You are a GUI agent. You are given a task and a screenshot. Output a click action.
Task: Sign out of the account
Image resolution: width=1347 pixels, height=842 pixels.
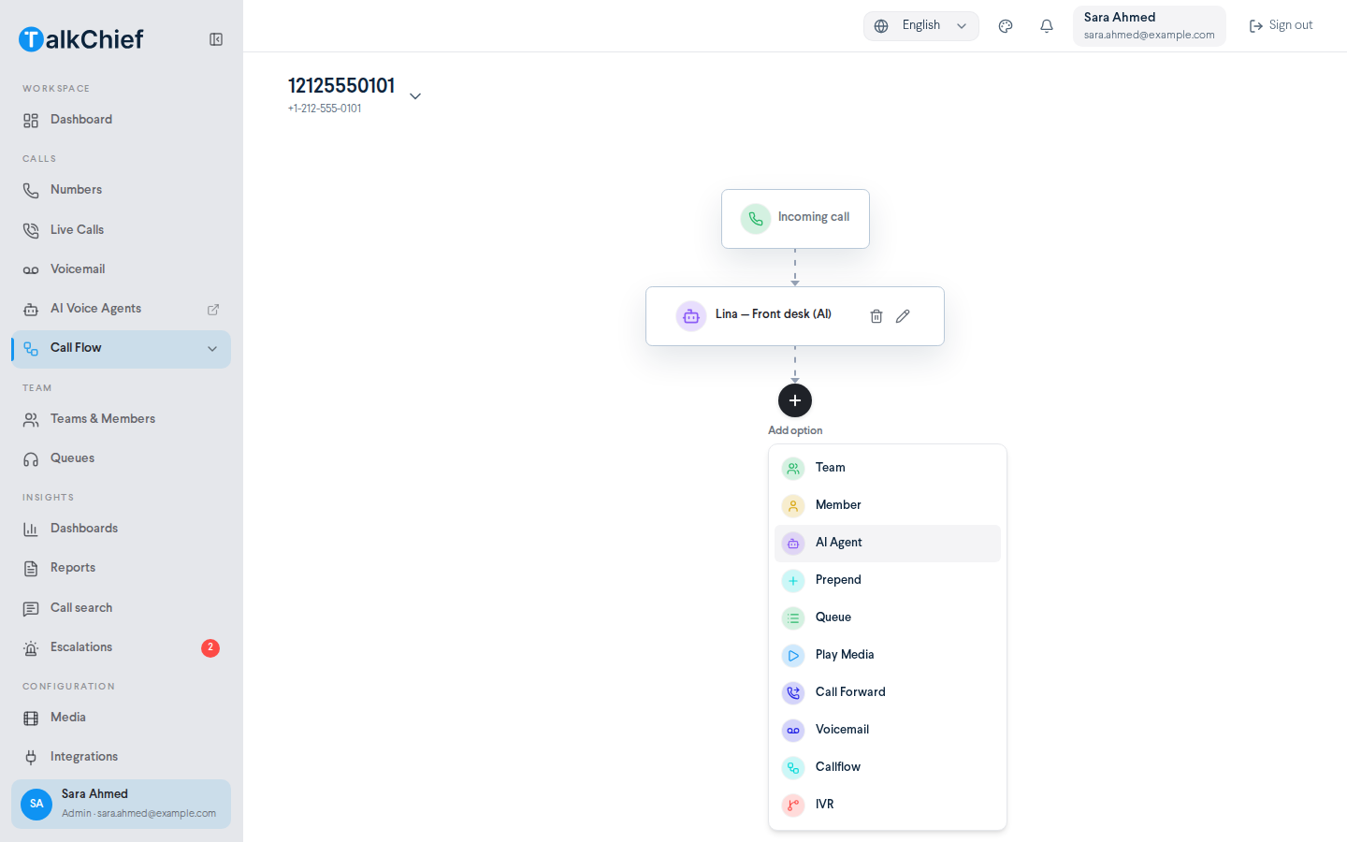tap(1281, 26)
